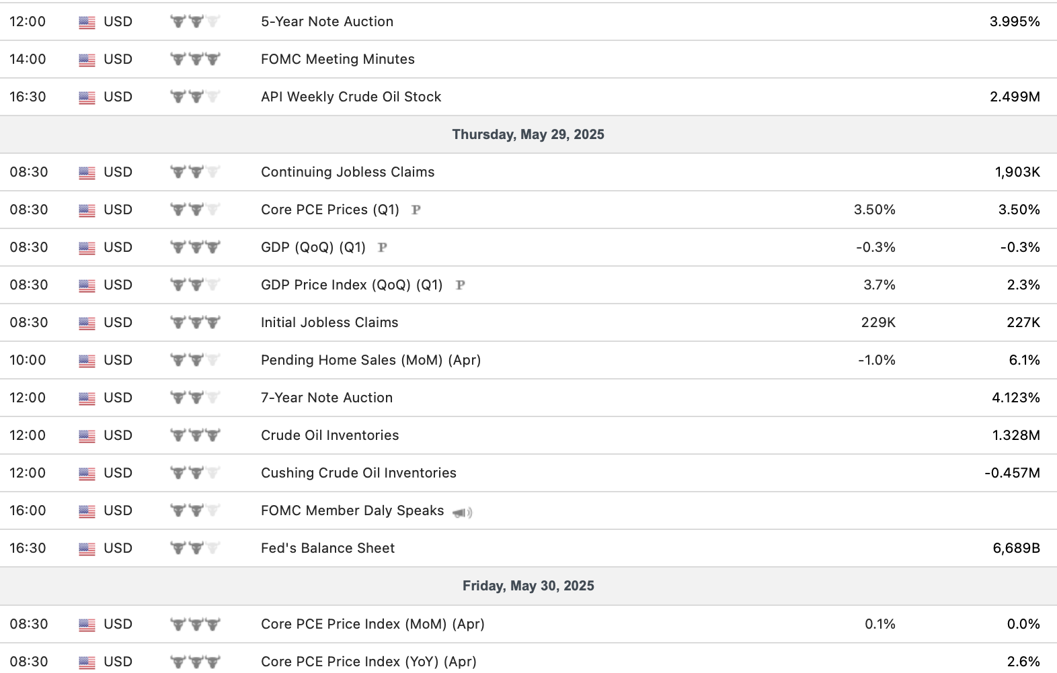Screen dimensions: 1057x673
Task: Open Core PCE Price Index (MoM) (Apr) event
Action: coord(373,624)
